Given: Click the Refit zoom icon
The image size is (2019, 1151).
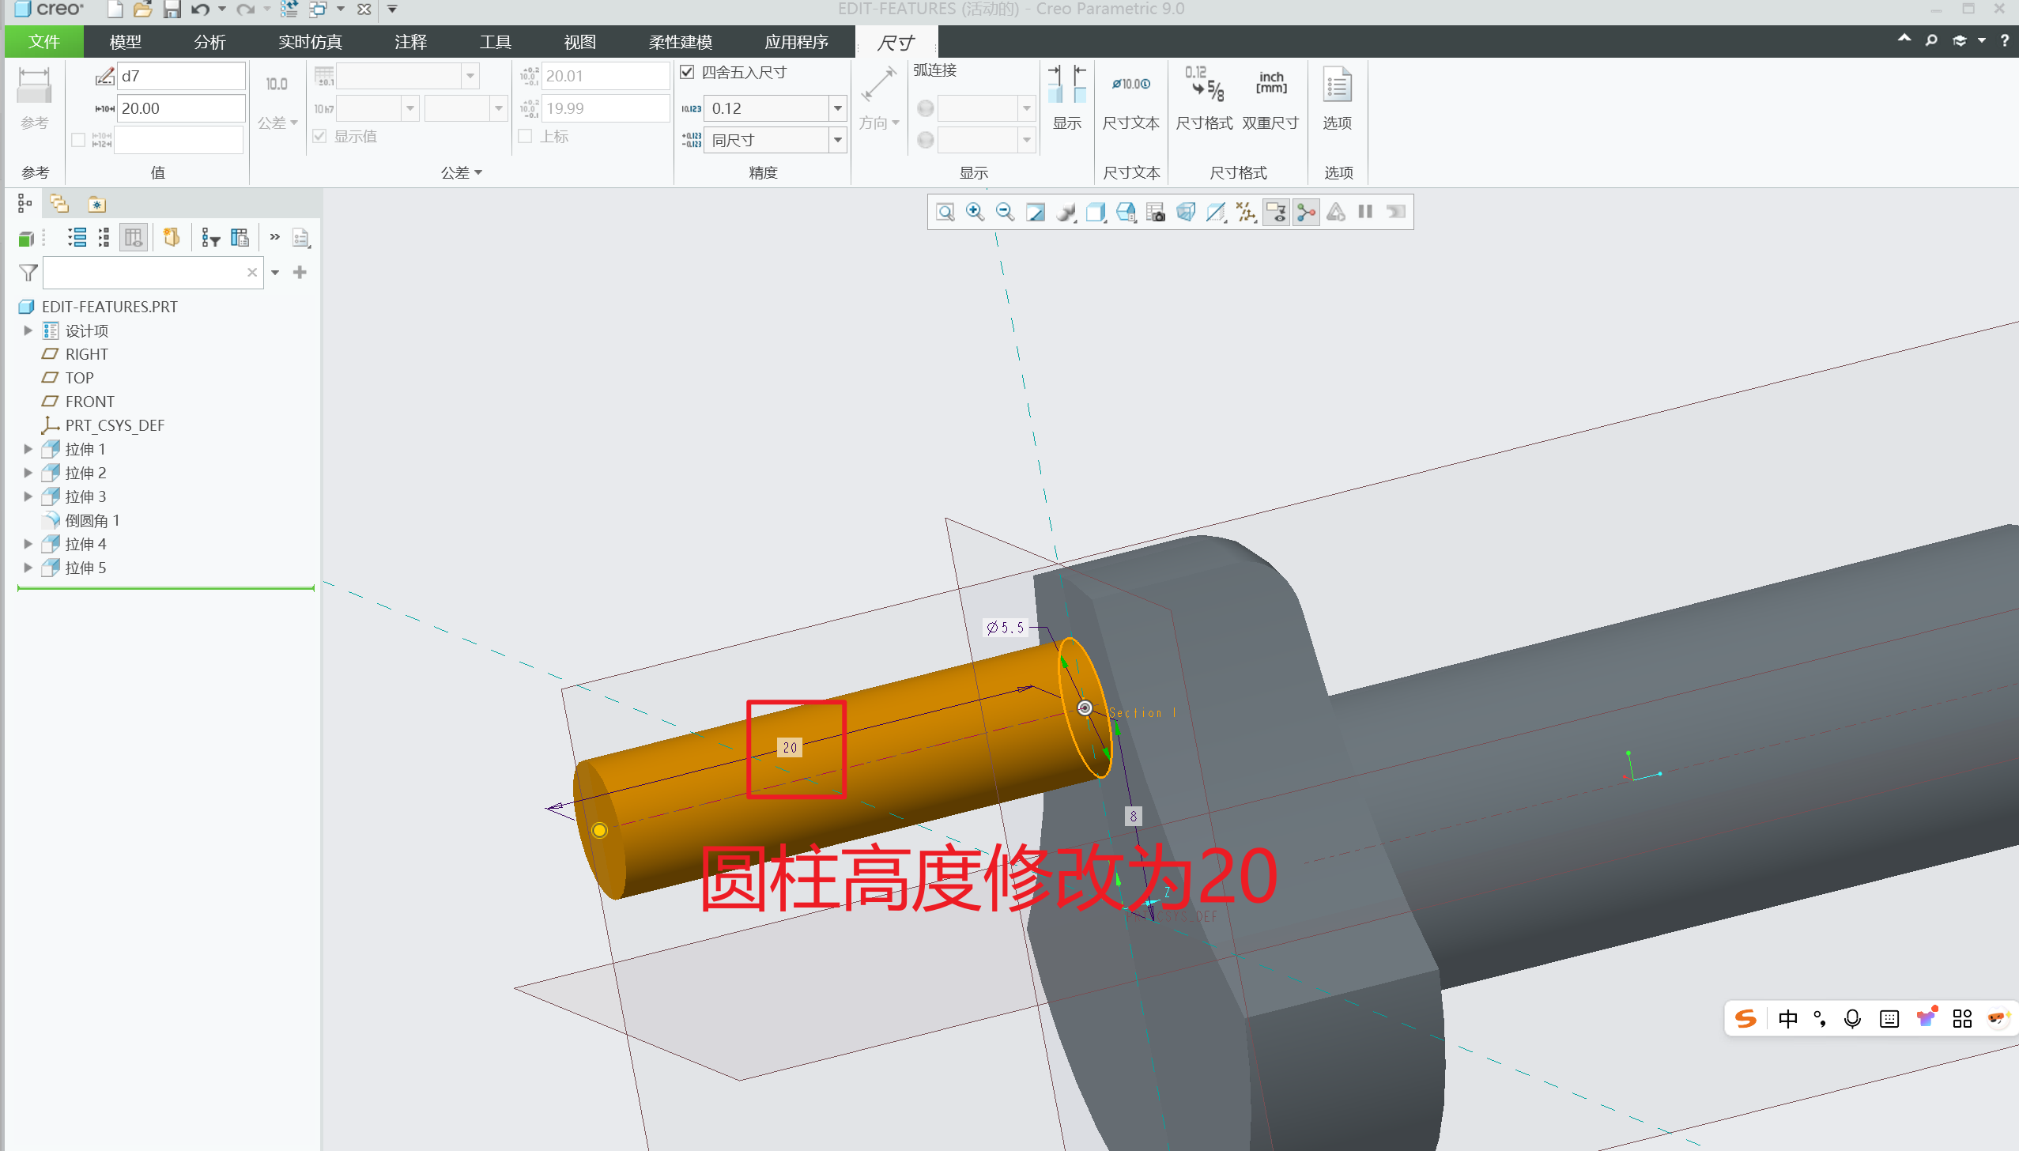Looking at the screenshot, I should click(945, 212).
